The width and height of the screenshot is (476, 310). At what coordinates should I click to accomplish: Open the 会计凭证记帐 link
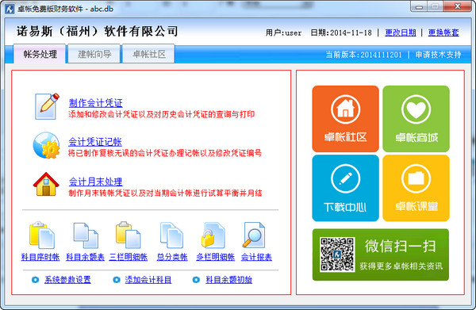click(95, 142)
